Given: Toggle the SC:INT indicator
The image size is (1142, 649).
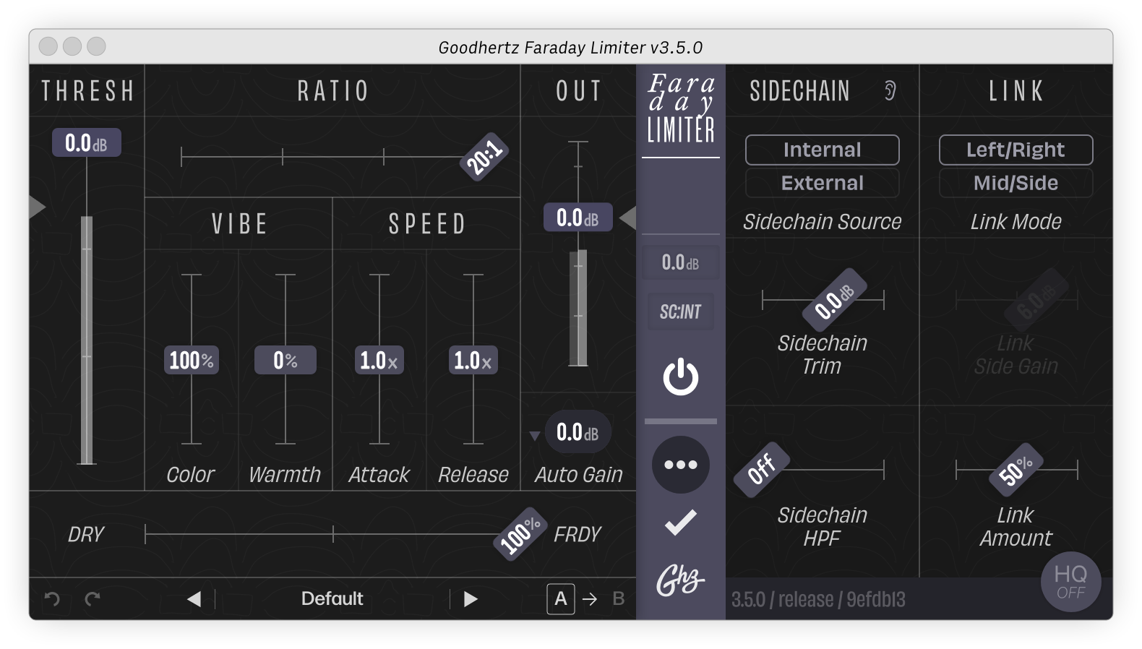Looking at the screenshot, I should tap(680, 311).
